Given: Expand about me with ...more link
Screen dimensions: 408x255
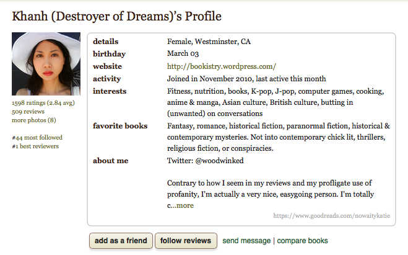Looking at the screenshot, I should coord(185,205).
